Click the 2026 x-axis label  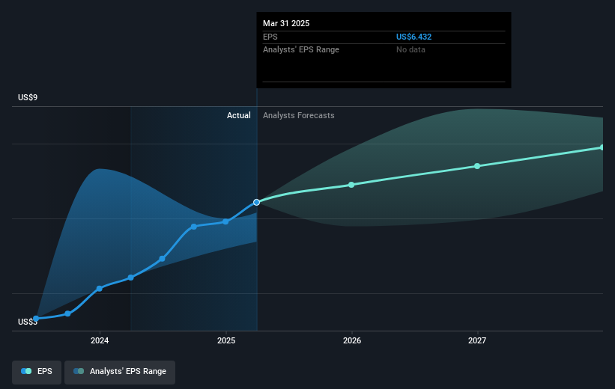[352, 341]
